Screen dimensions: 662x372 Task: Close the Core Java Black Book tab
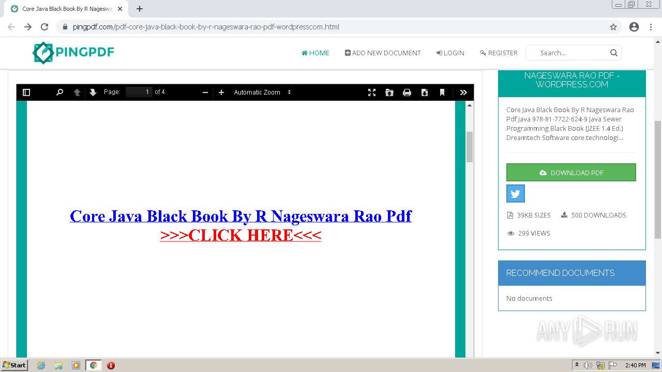click(120, 9)
